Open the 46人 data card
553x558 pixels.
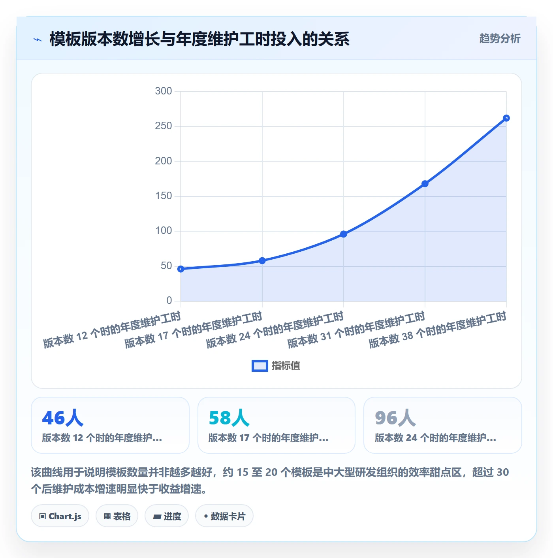pos(110,425)
